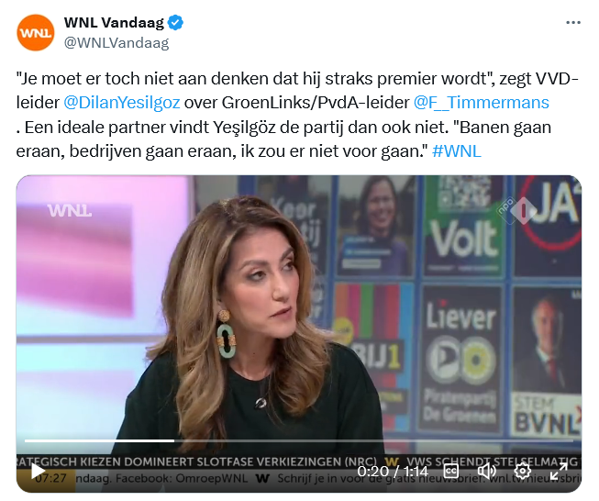
Task: Click the 0:20 / 1:14 time display
Action: click(393, 472)
